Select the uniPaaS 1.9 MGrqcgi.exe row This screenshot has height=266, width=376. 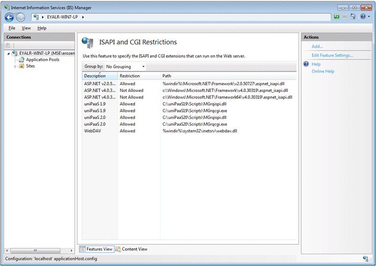point(189,110)
